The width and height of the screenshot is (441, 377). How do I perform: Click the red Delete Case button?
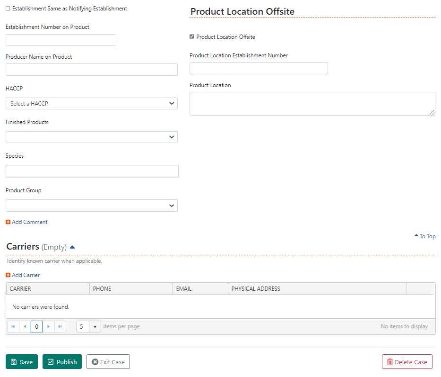[x=407, y=362]
